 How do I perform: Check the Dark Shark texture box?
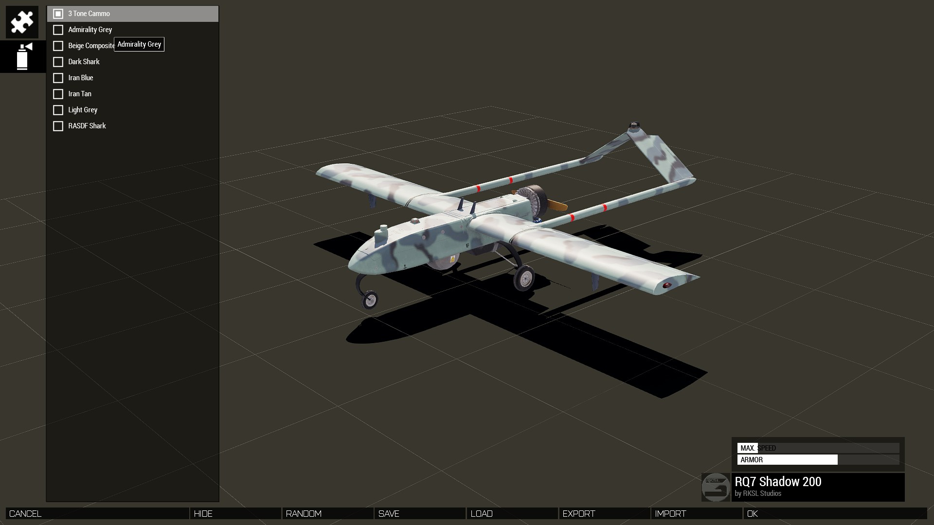tap(58, 62)
